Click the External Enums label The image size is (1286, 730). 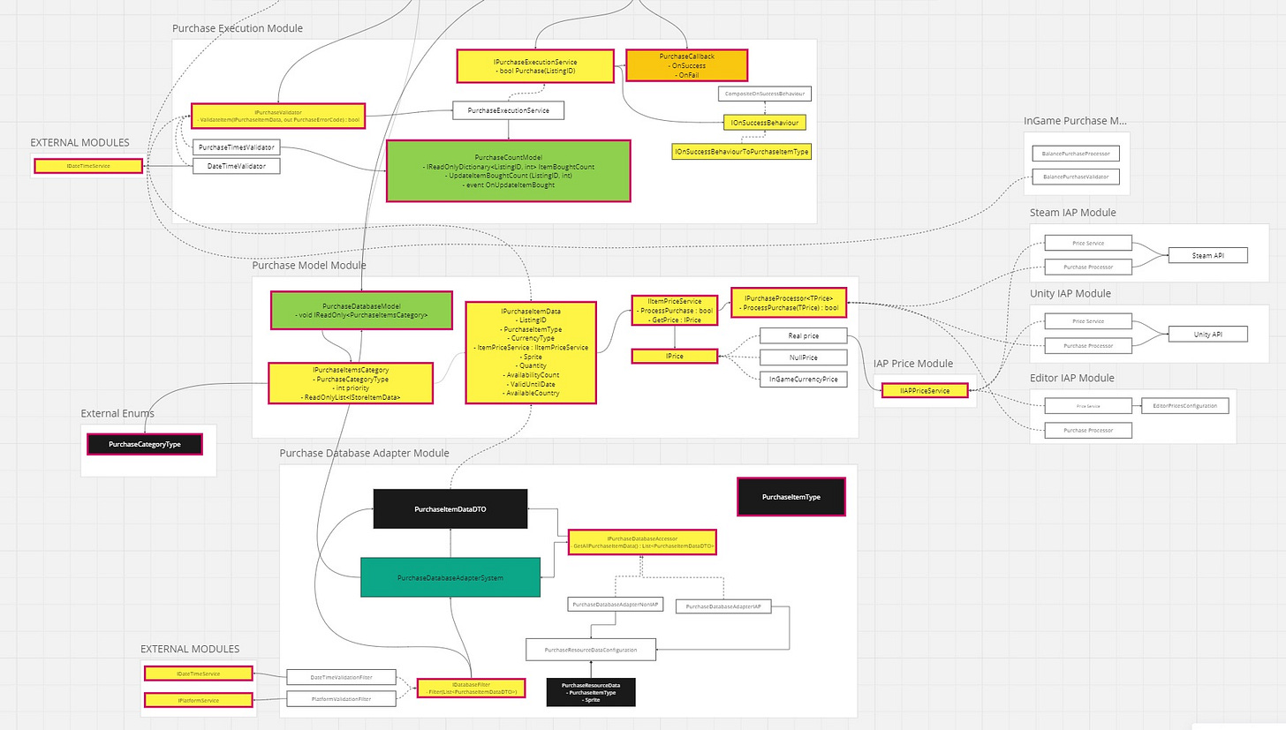(117, 413)
